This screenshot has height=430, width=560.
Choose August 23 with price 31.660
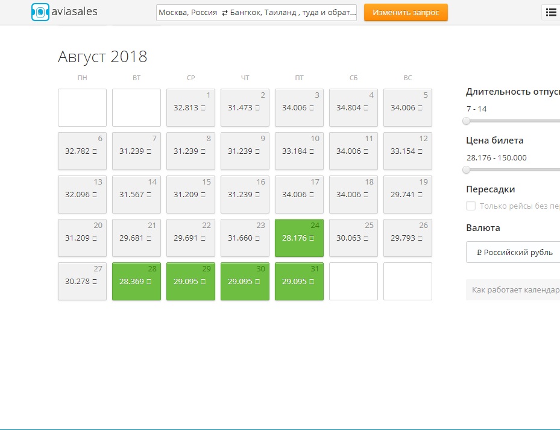(245, 238)
